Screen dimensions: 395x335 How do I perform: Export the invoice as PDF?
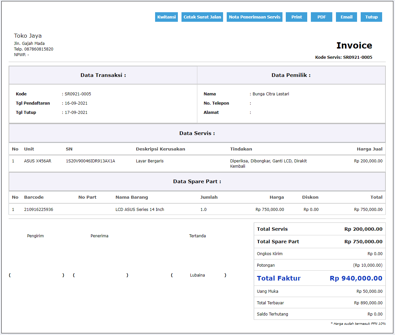321,17
